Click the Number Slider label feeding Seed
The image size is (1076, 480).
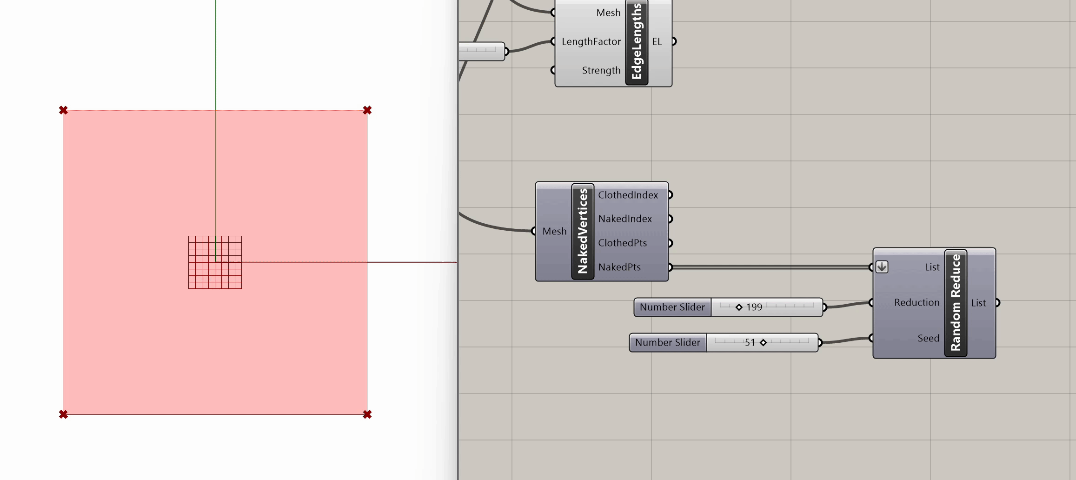tap(668, 343)
